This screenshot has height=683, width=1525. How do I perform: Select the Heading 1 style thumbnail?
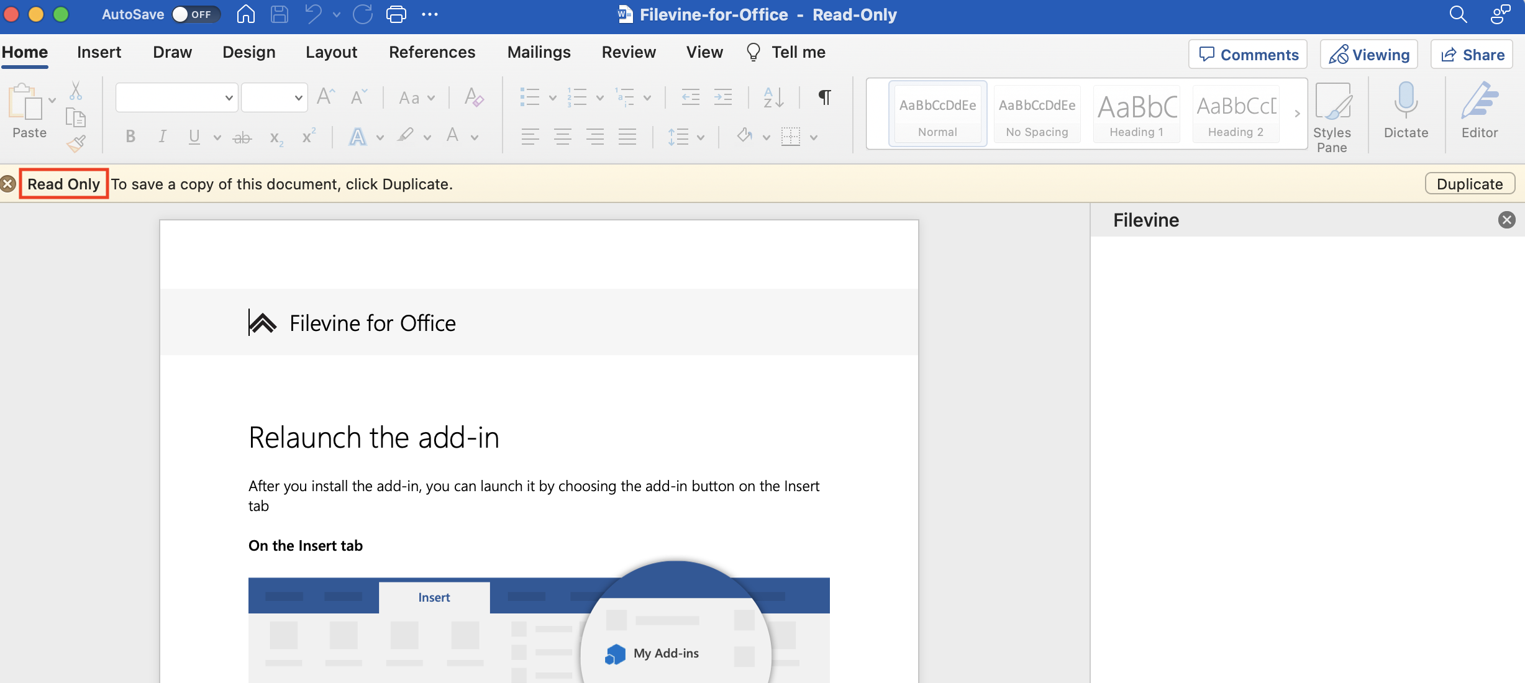[x=1136, y=114]
